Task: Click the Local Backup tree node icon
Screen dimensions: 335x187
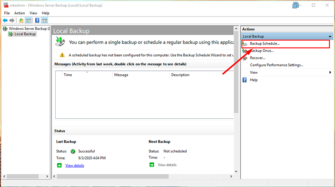Action: [11, 34]
